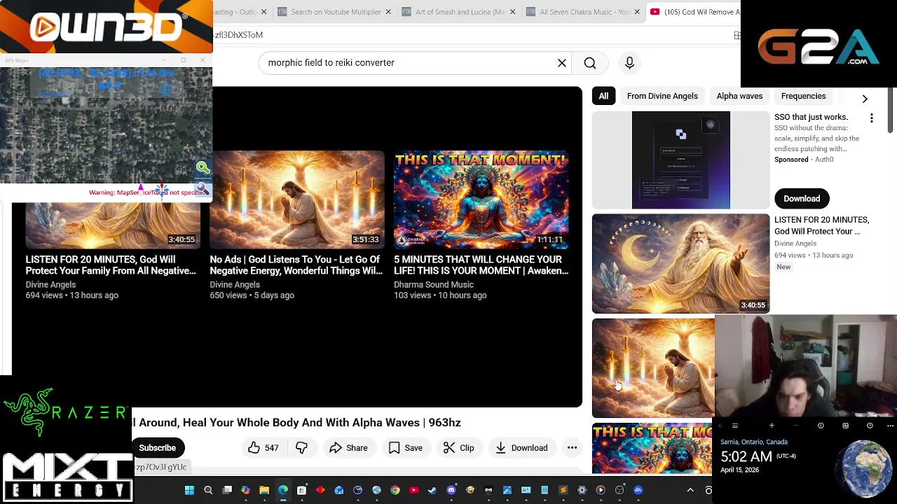
Task: Download the video below the player
Action: [521, 448]
